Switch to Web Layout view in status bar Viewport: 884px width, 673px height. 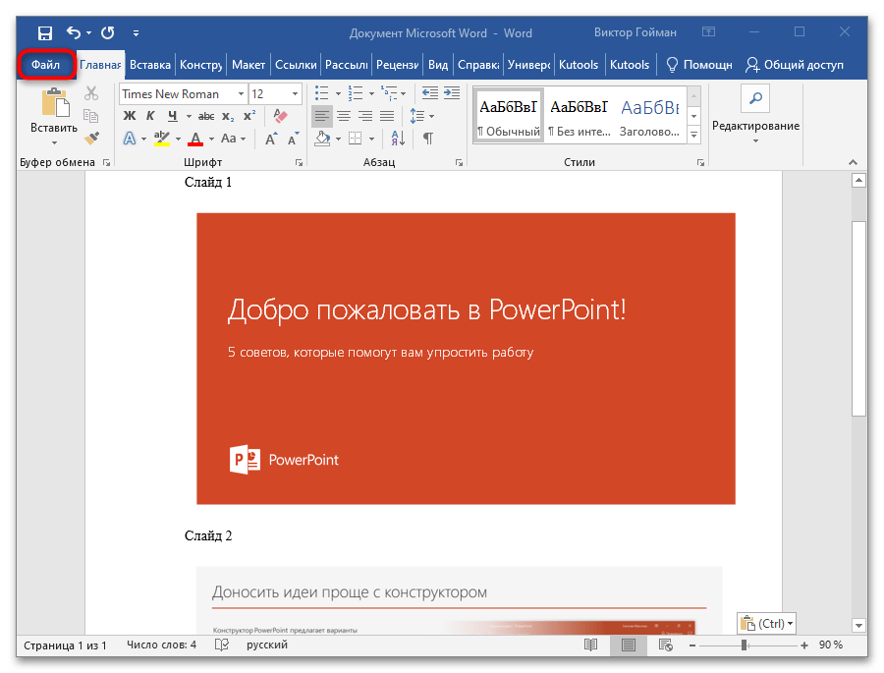(666, 645)
